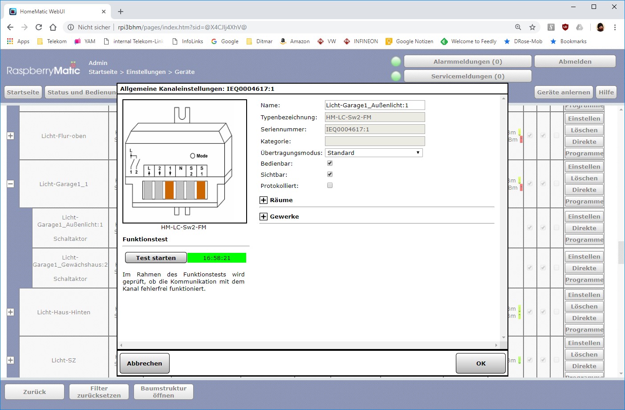Open Servicemeldungen (0)
Viewport: 625px width, 410px height.
468,76
